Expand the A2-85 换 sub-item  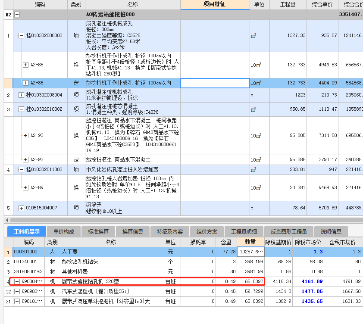coord(25,65)
